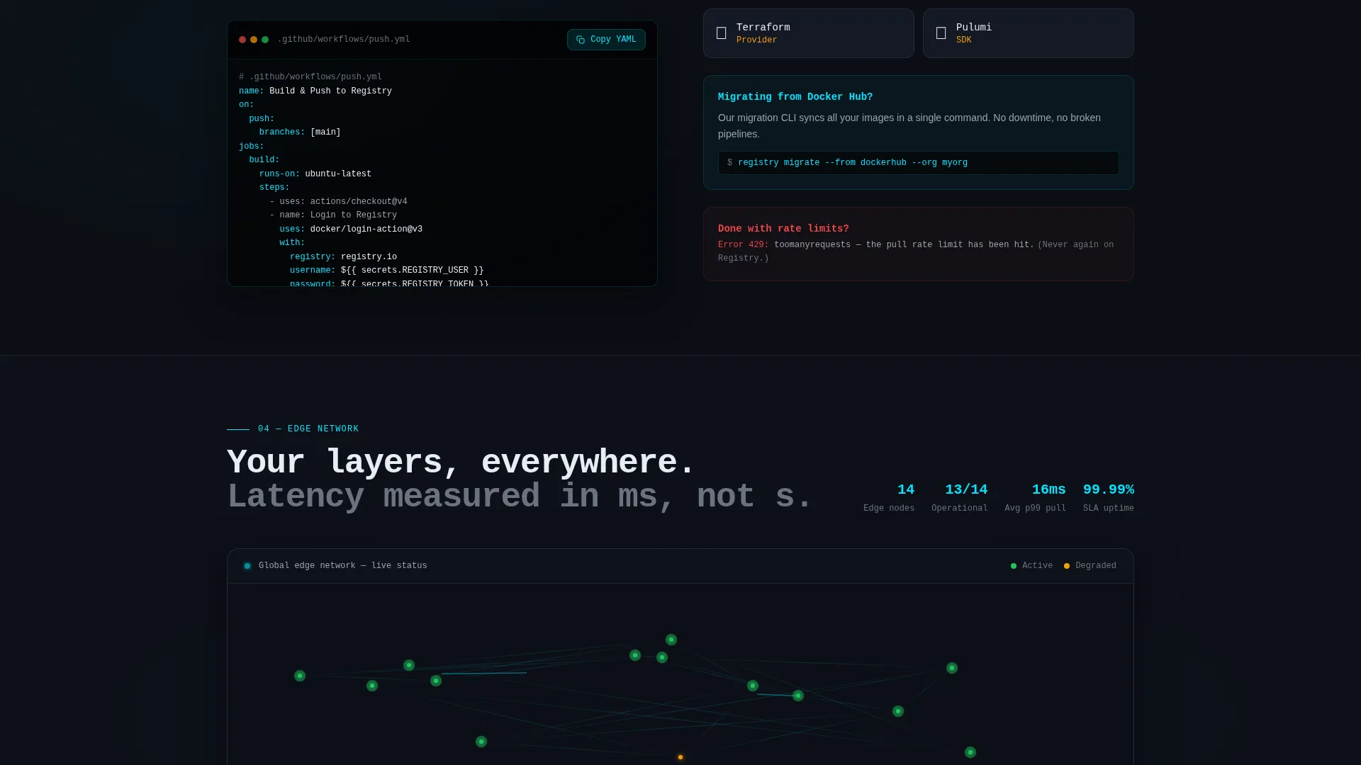Click the '# .github/workflows/push.yml' comment line

(x=310, y=77)
